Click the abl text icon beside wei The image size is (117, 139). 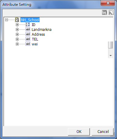[28, 44]
